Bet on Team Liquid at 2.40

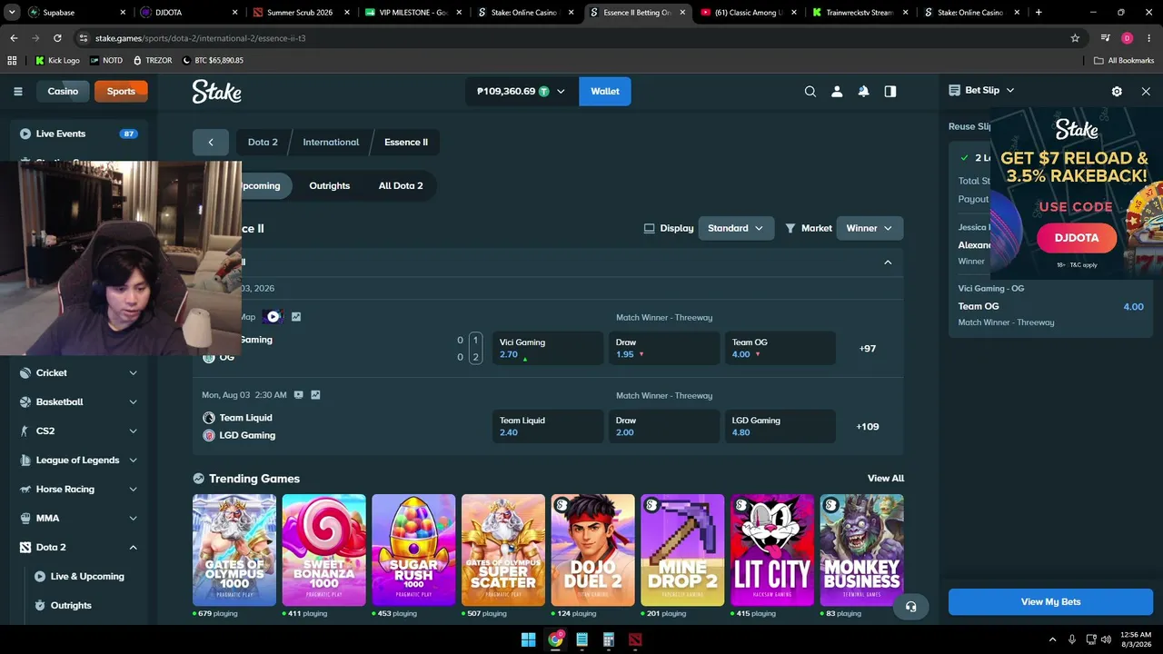click(x=548, y=427)
